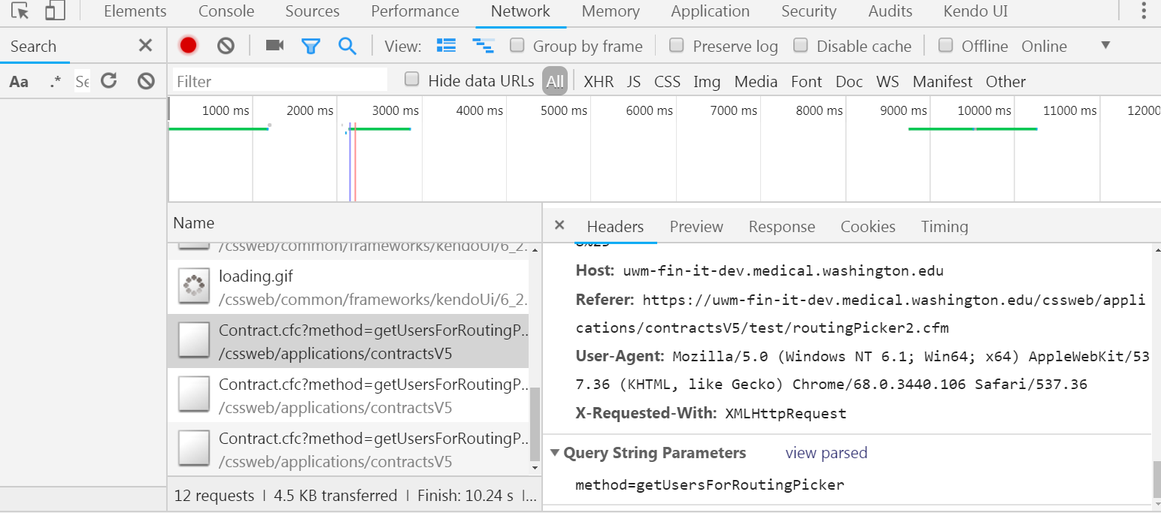Clear the network log

pos(226,46)
